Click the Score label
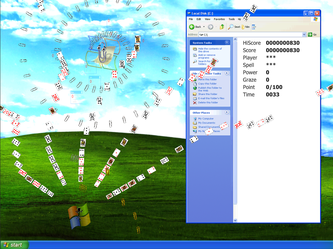Viewport: 333px width, 249px height. coord(249,50)
